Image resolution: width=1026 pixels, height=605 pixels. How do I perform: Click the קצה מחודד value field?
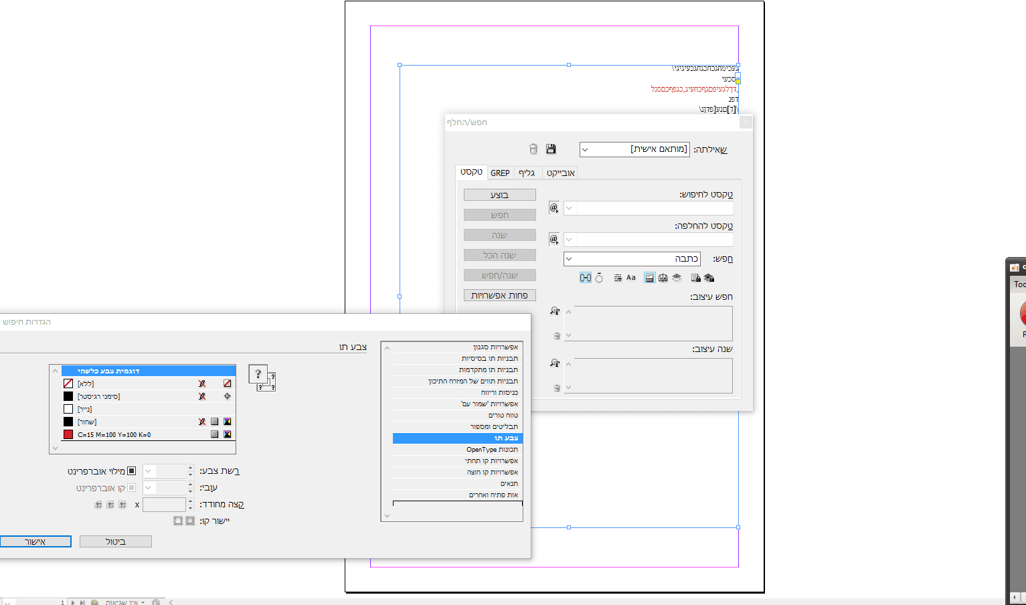[x=165, y=505]
